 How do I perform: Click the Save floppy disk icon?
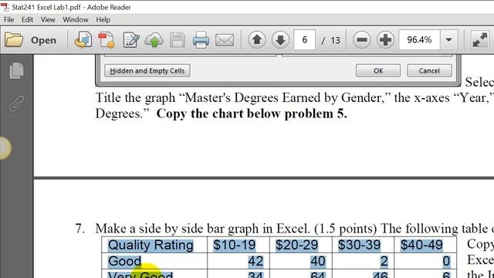pos(178,40)
